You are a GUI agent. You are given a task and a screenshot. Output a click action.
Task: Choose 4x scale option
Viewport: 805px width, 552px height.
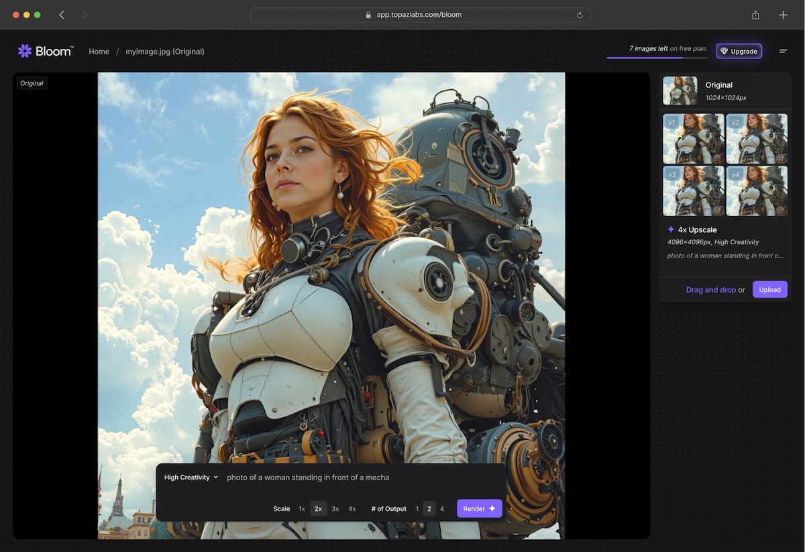(x=352, y=508)
